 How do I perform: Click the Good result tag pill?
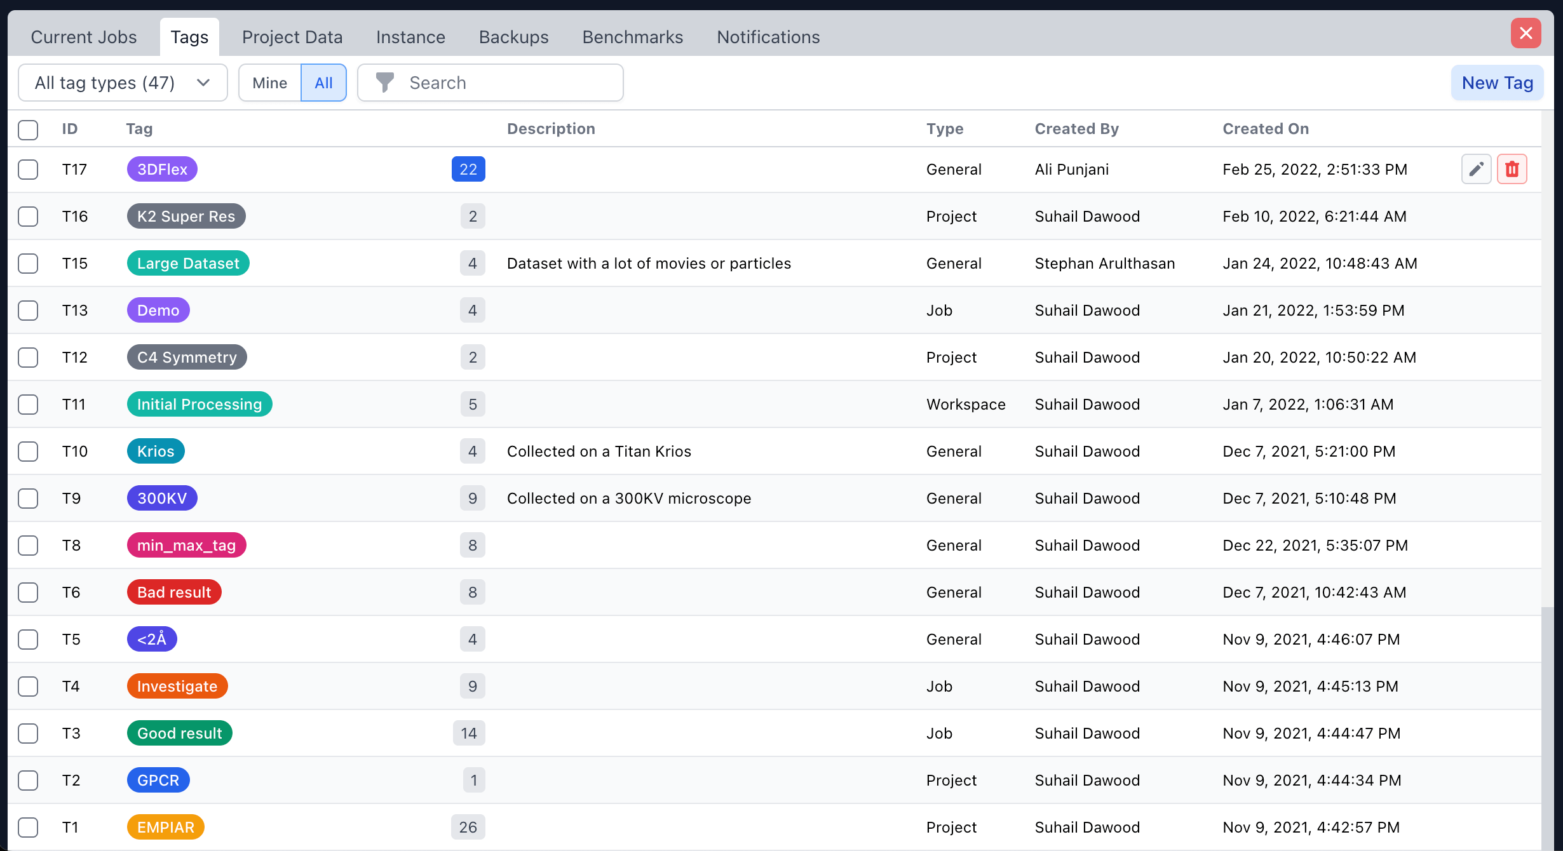180,733
